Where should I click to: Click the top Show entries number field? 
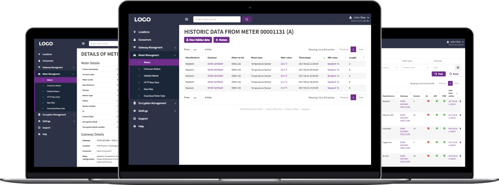coord(197,50)
